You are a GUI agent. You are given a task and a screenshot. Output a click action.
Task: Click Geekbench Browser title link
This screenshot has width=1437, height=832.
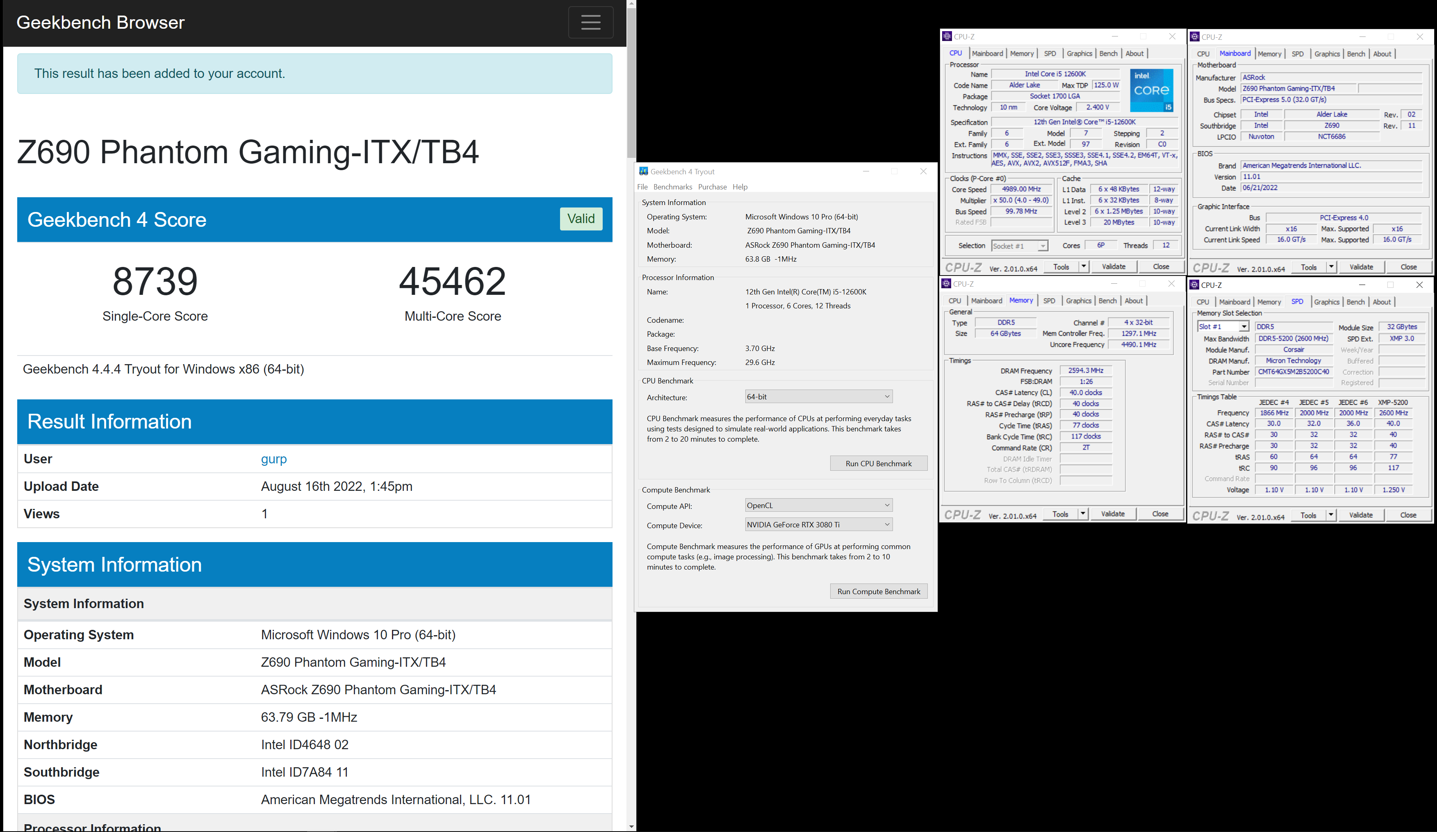(100, 22)
